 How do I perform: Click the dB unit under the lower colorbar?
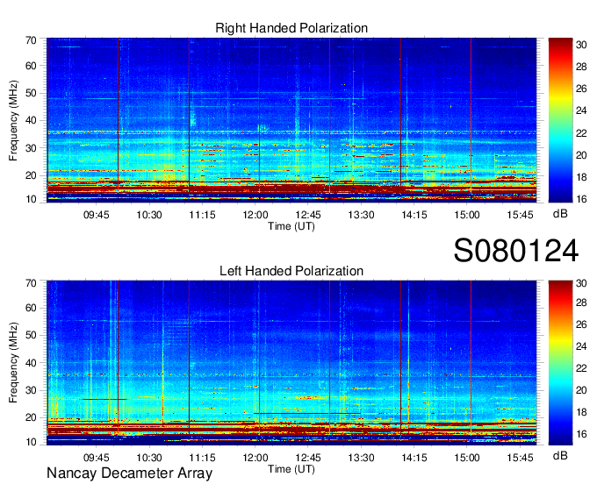560,455
